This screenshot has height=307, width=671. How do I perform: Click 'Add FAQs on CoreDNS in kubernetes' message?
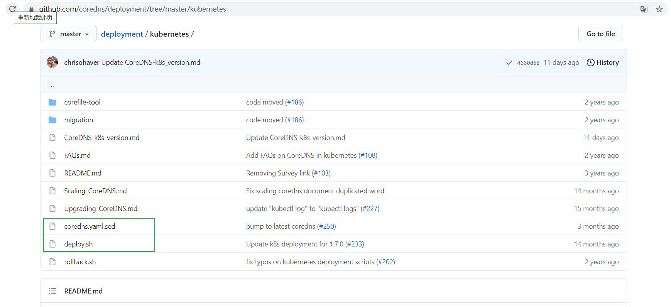[301, 155]
